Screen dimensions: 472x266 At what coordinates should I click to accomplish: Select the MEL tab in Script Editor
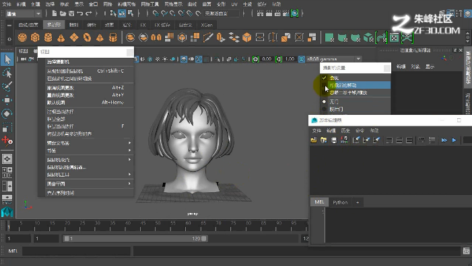(x=319, y=202)
